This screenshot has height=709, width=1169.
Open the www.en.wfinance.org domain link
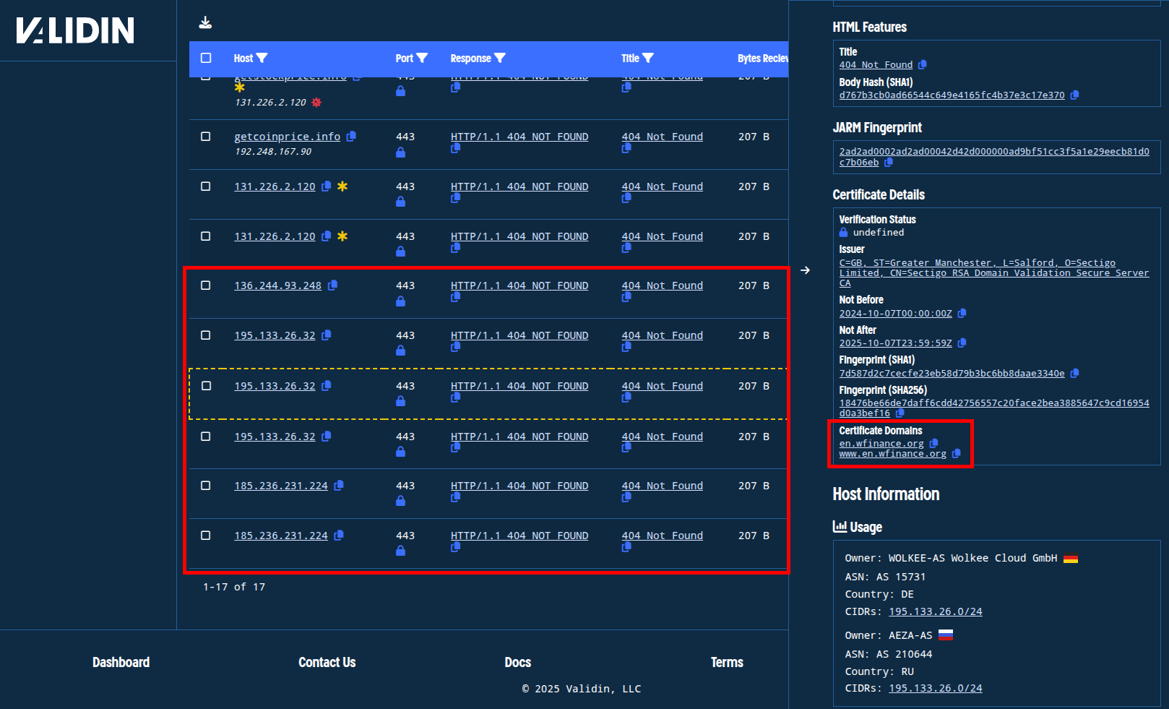[x=892, y=454]
